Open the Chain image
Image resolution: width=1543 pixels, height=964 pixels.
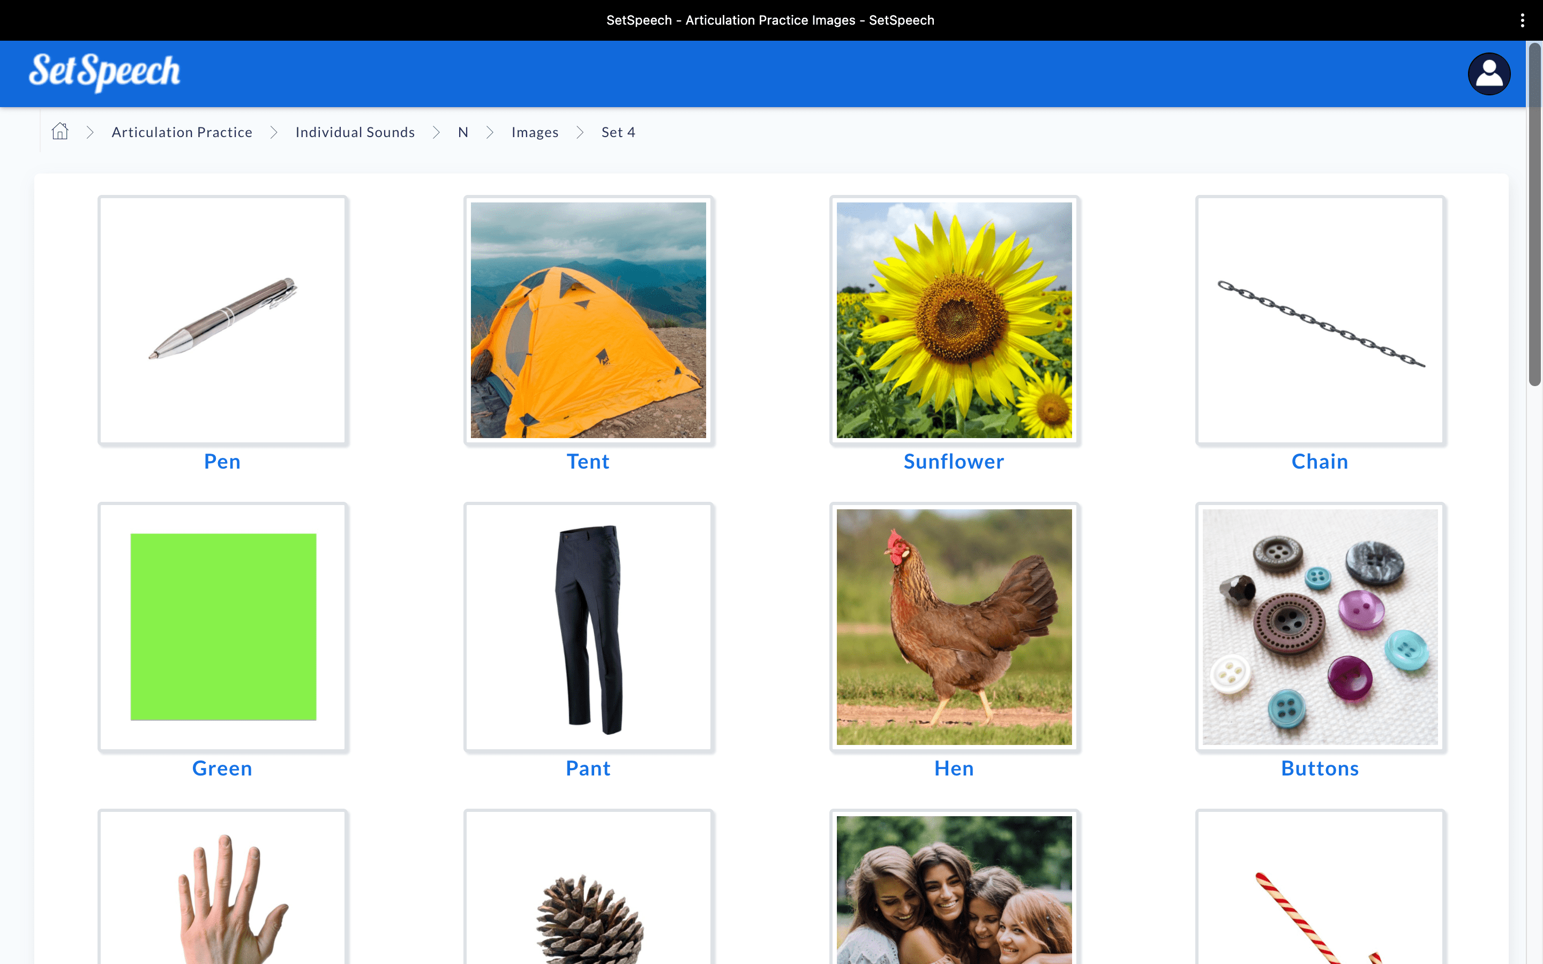point(1320,320)
